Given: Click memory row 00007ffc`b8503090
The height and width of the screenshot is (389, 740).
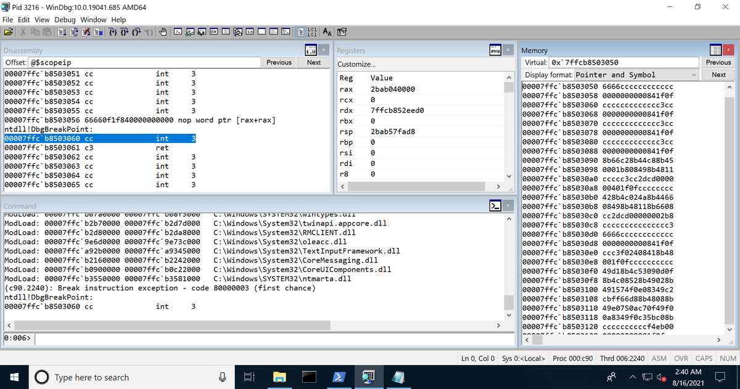Looking at the screenshot, I should point(598,160).
